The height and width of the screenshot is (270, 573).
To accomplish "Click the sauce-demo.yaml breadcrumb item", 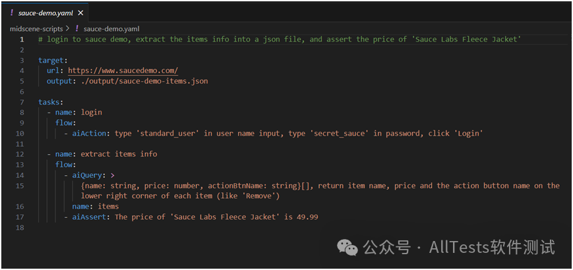I will [111, 29].
